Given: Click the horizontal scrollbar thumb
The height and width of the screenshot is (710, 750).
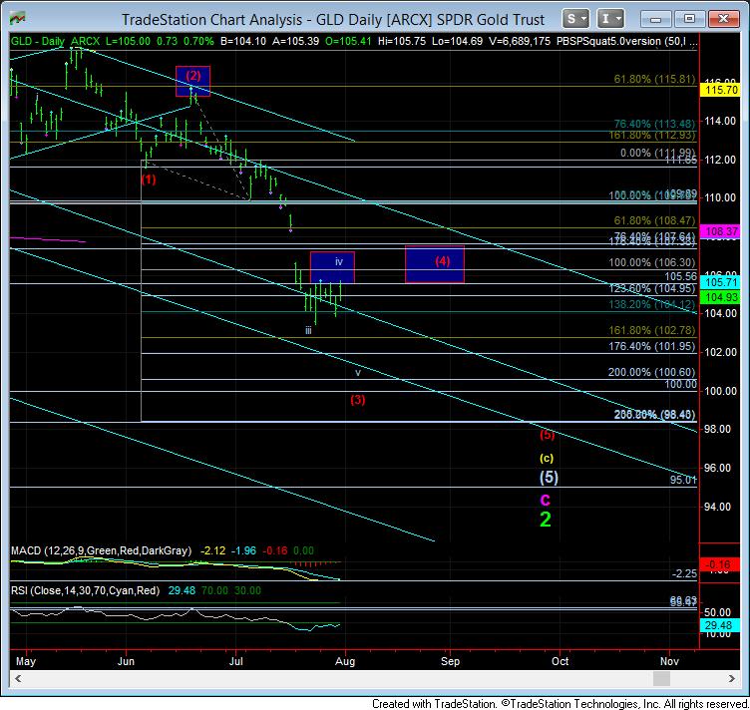Looking at the screenshot, I should coord(661,678).
